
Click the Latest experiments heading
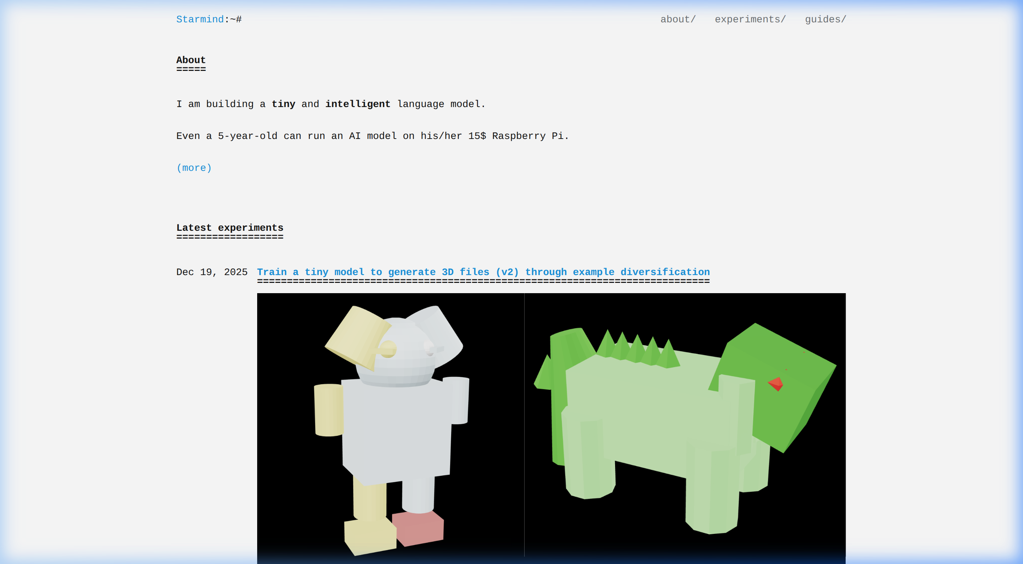[x=230, y=228]
